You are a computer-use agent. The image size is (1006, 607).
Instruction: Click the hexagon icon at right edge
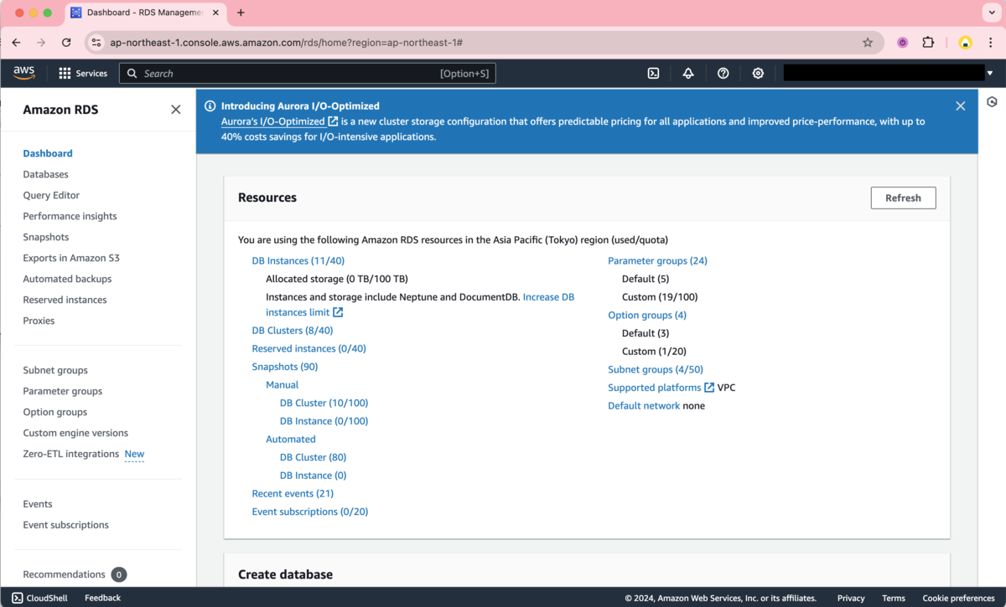click(x=992, y=102)
